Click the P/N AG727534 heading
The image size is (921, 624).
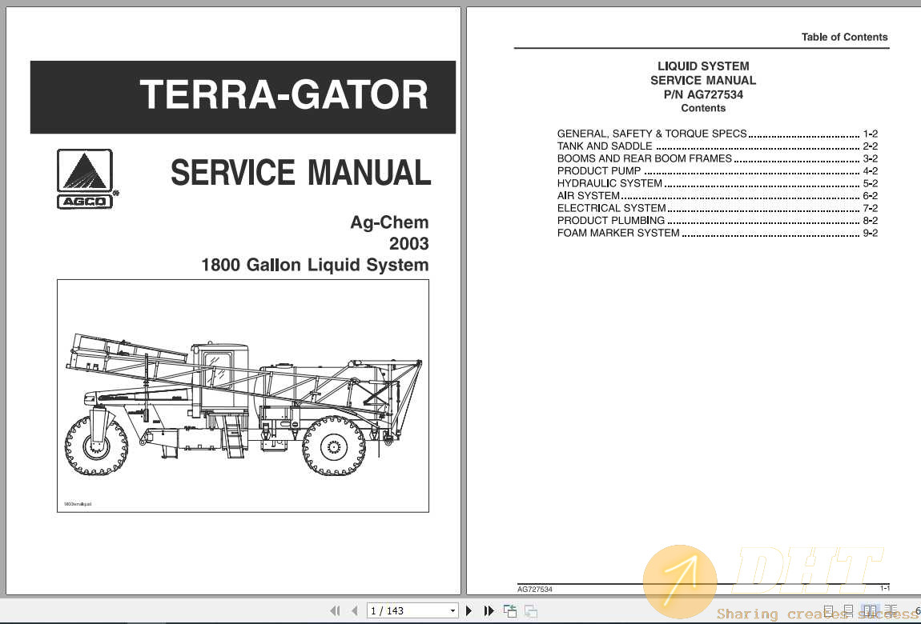[x=703, y=94]
